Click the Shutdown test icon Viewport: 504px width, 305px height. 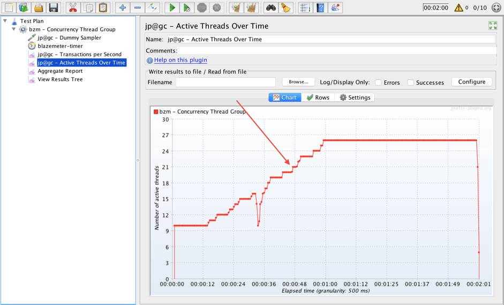(216, 8)
